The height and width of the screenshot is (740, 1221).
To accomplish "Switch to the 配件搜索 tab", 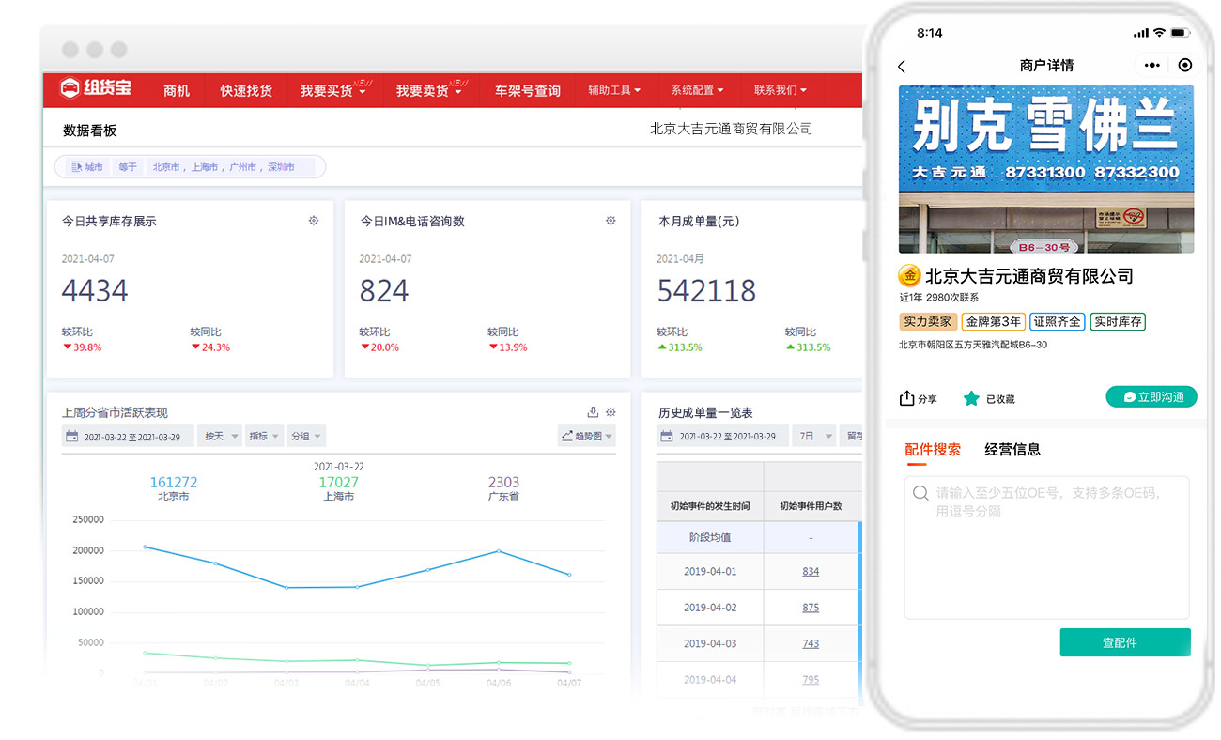I will click(933, 449).
